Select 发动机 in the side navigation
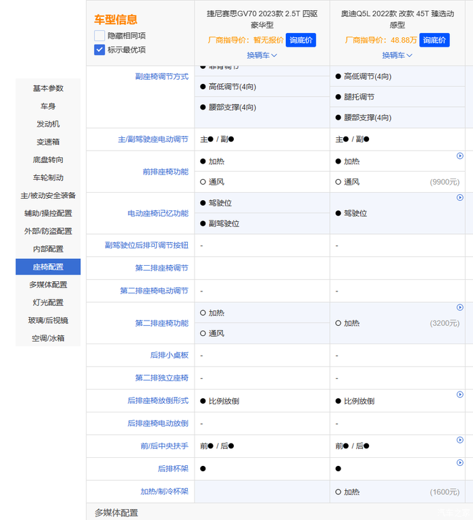This screenshot has height=520, width=473. tap(48, 124)
